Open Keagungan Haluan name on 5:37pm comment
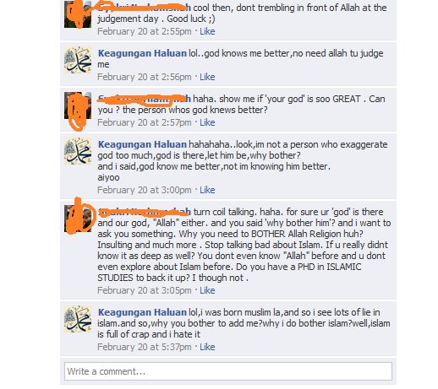The height and width of the screenshot is (389, 438). coord(142,312)
